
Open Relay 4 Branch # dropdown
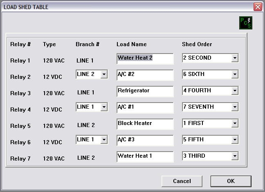[x=104, y=107]
